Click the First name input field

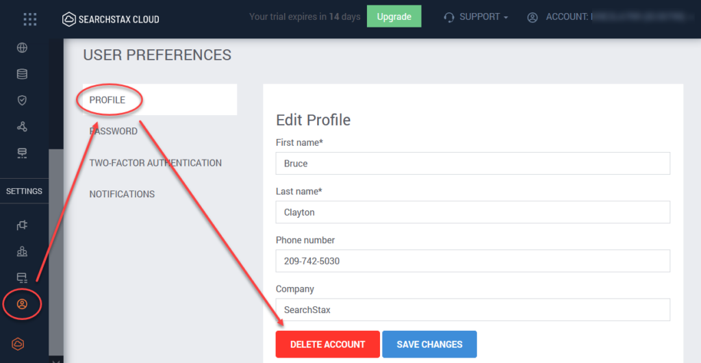point(473,163)
